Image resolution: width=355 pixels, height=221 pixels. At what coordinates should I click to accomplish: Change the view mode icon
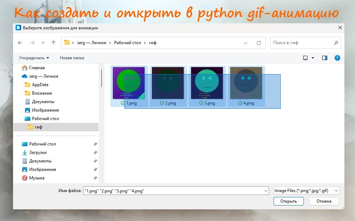pos(305,58)
